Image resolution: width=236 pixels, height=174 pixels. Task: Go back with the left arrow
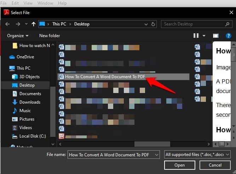7,24
